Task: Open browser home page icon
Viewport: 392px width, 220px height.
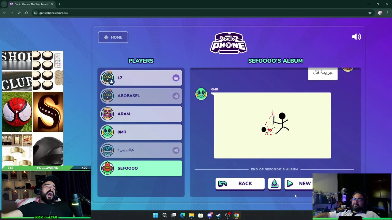Action: click(x=26, y=13)
